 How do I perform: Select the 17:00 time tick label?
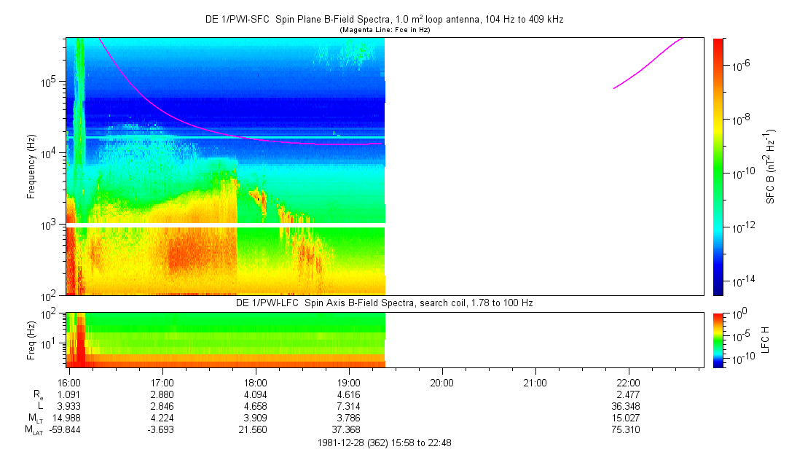click(x=162, y=382)
